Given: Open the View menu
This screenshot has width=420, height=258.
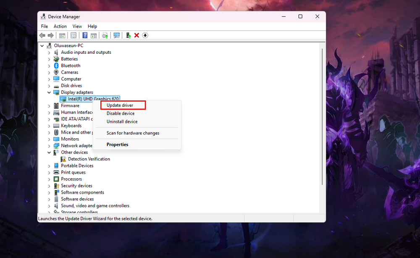Looking at the screenshot, I should [x=77, y=26].
